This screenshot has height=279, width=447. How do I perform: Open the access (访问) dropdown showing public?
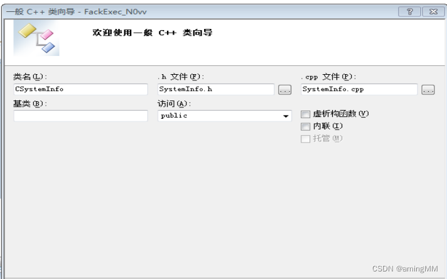[x=225, y=116]
